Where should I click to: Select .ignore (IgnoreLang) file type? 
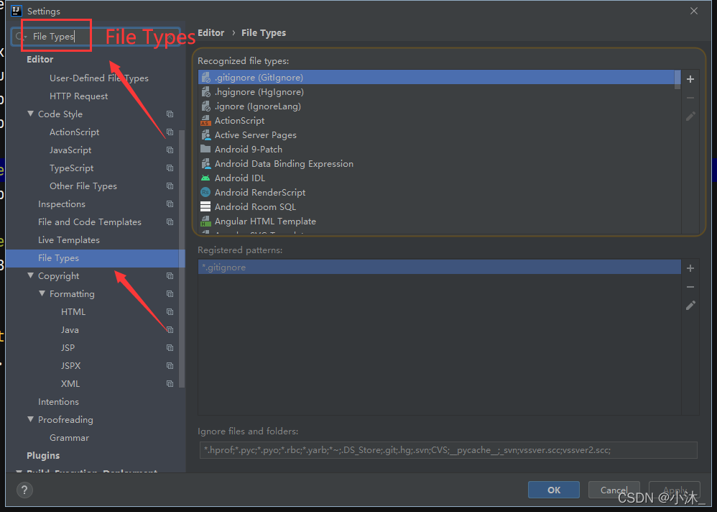coord(437,106)
